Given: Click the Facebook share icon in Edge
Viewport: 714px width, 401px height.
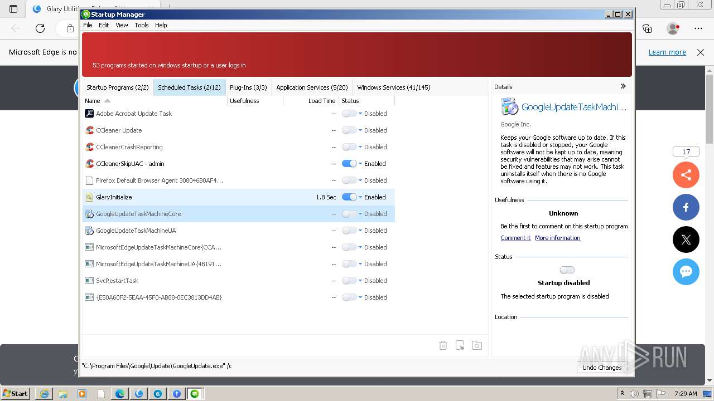Looking at the screenshot, I should (x=686, y=207).
